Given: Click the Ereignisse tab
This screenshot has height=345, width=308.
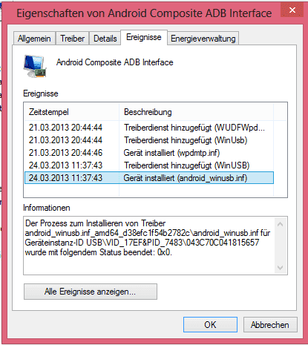Looking at the screenshot, I should click(x=144, y=37).
